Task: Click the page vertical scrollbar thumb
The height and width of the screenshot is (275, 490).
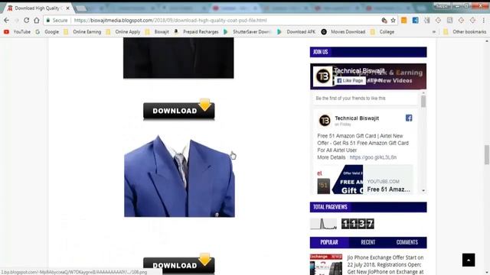Action: [487, 154]
